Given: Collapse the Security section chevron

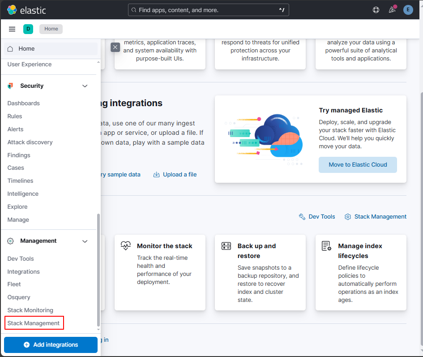Looking at the screenshot, I should pyautogui.click(x=85, y=86).
